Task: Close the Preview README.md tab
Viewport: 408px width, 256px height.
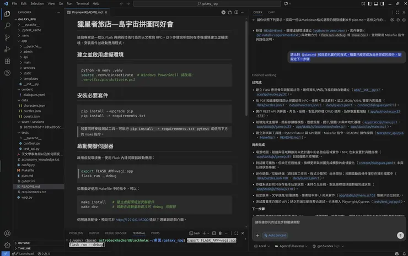Action: tap(106, 12)
